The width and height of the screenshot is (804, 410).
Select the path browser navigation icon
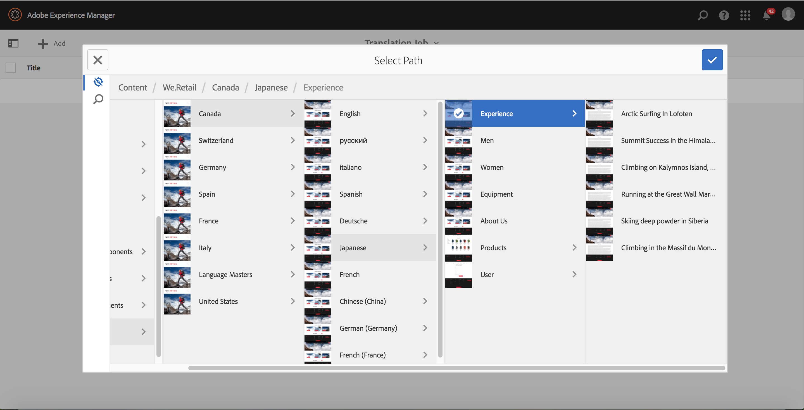(x=98, y=82)
